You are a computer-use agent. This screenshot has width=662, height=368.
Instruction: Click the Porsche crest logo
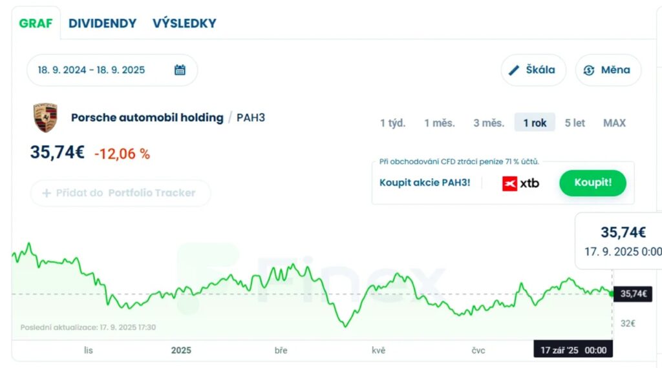tap(45, 118)
